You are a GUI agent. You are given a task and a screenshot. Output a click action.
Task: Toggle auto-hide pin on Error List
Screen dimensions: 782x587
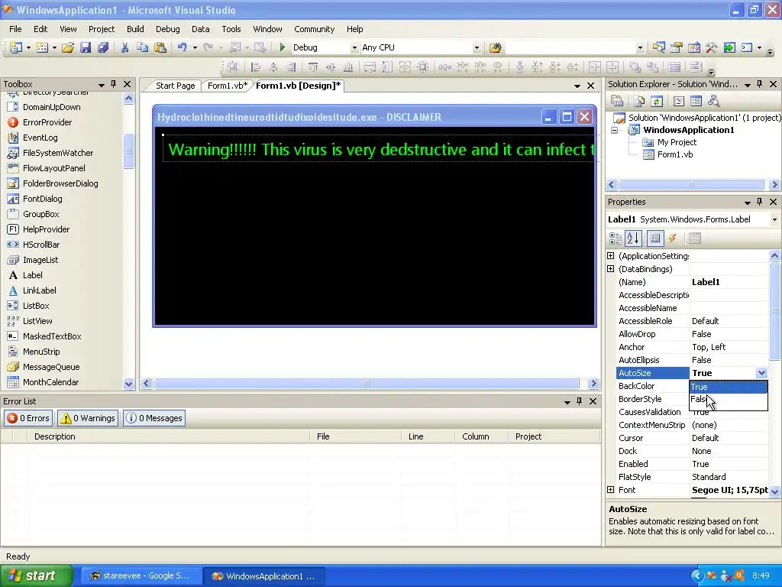click(580, 401)
